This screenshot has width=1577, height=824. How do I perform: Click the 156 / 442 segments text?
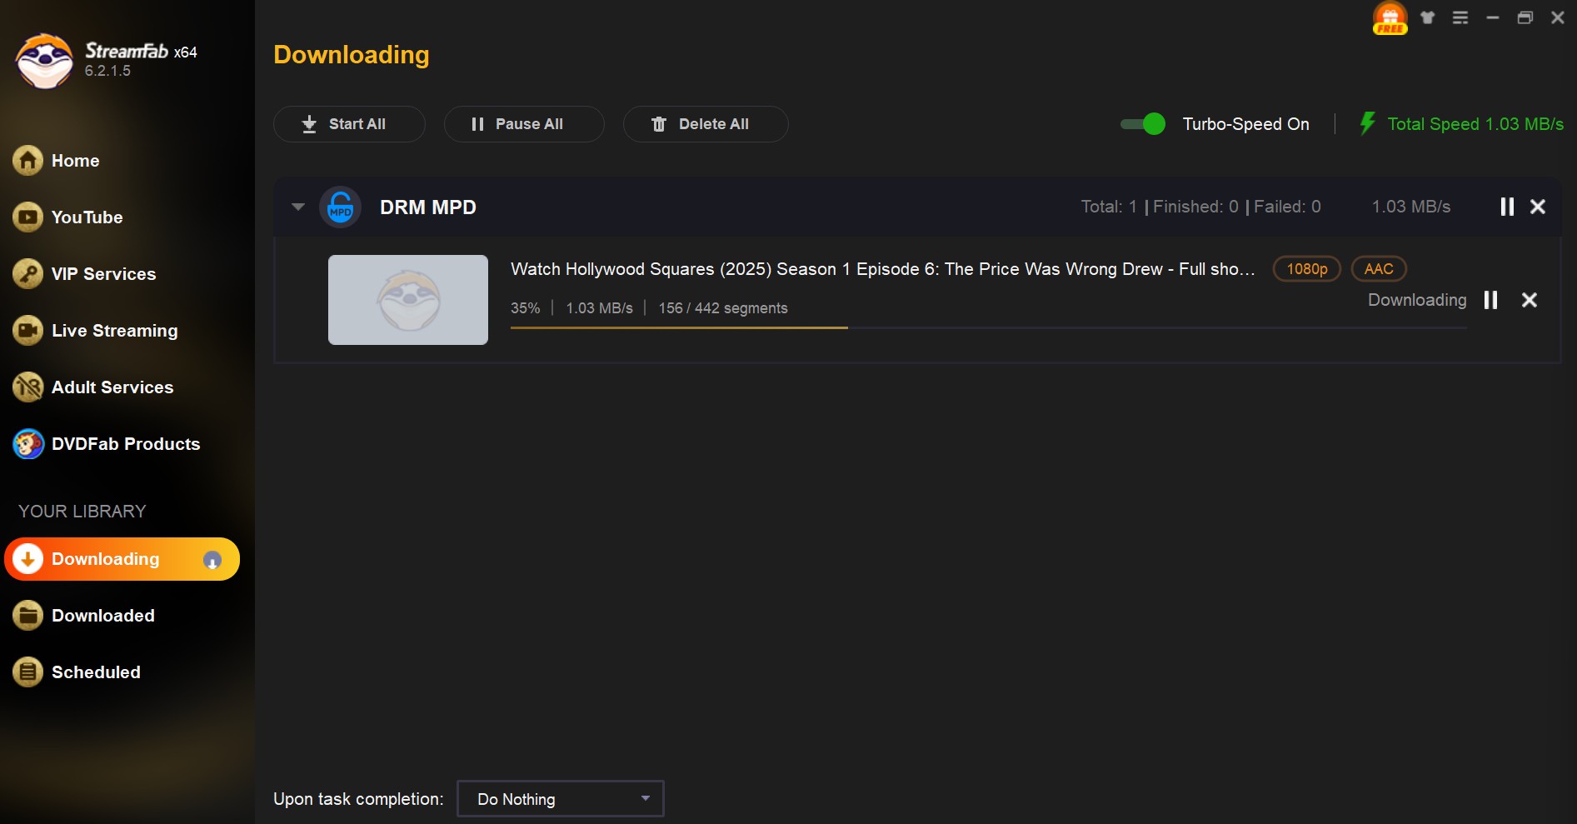point(723,308)
